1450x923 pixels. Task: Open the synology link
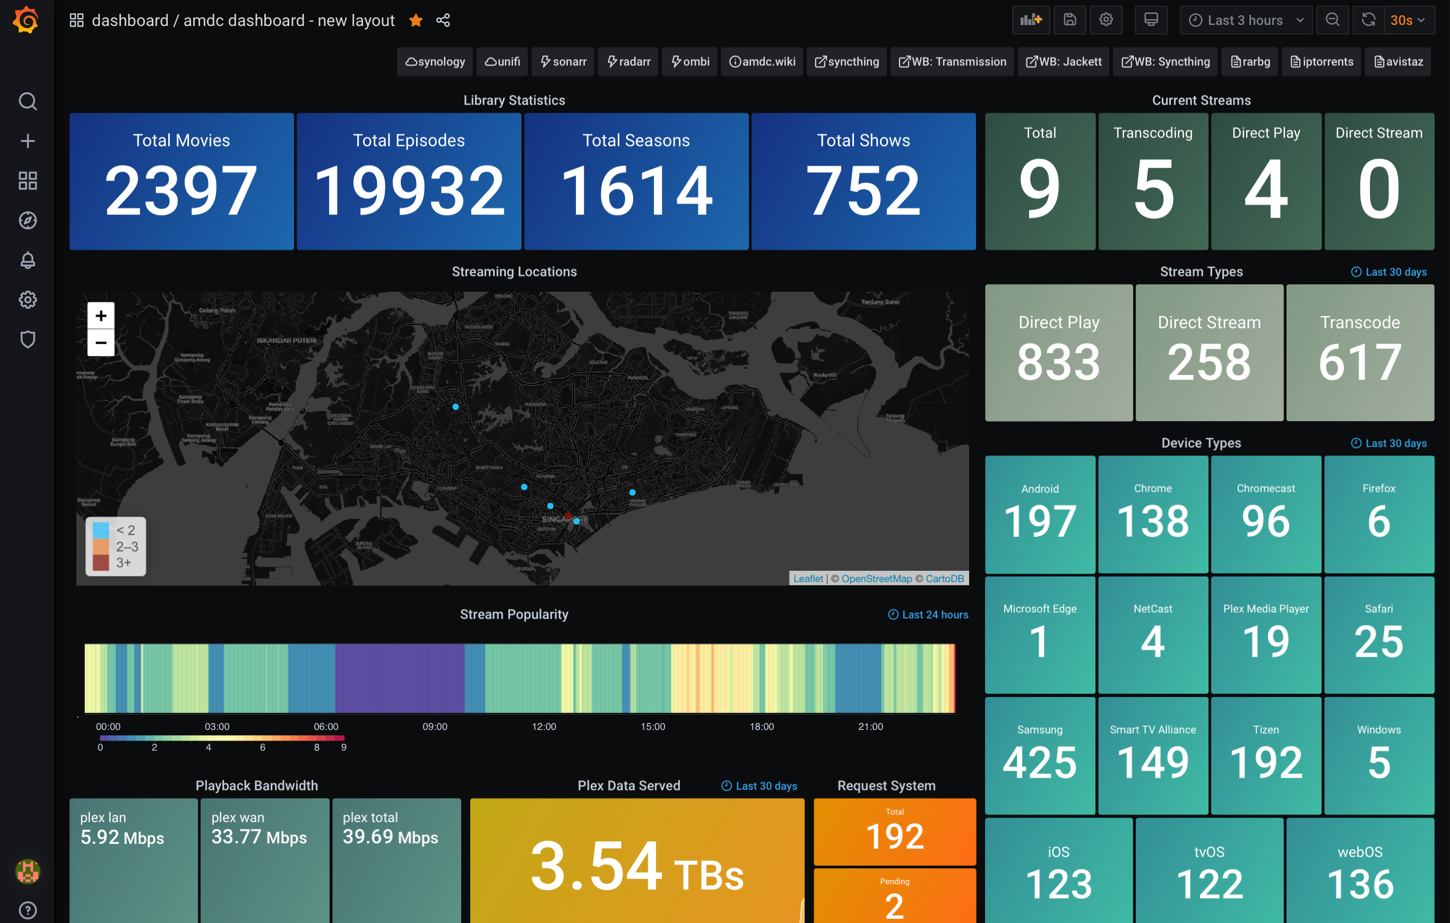coord(435,62)
